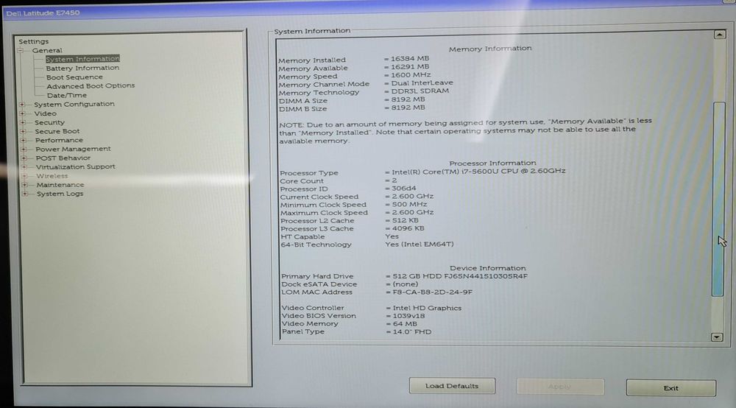Click the Current Clock Speed label
Viewport: 736px width, 408px height.
[x=319, y=197]
